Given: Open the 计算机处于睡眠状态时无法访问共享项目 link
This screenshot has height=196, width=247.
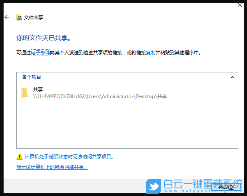Looking at the screenshot, I should coord(70,157).
